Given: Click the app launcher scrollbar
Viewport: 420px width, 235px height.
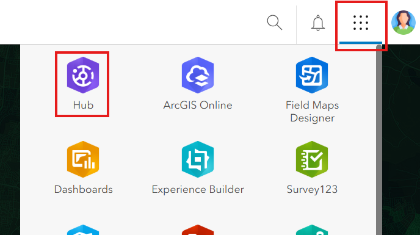Looking at the screenshot, I should tap(379, 140).
